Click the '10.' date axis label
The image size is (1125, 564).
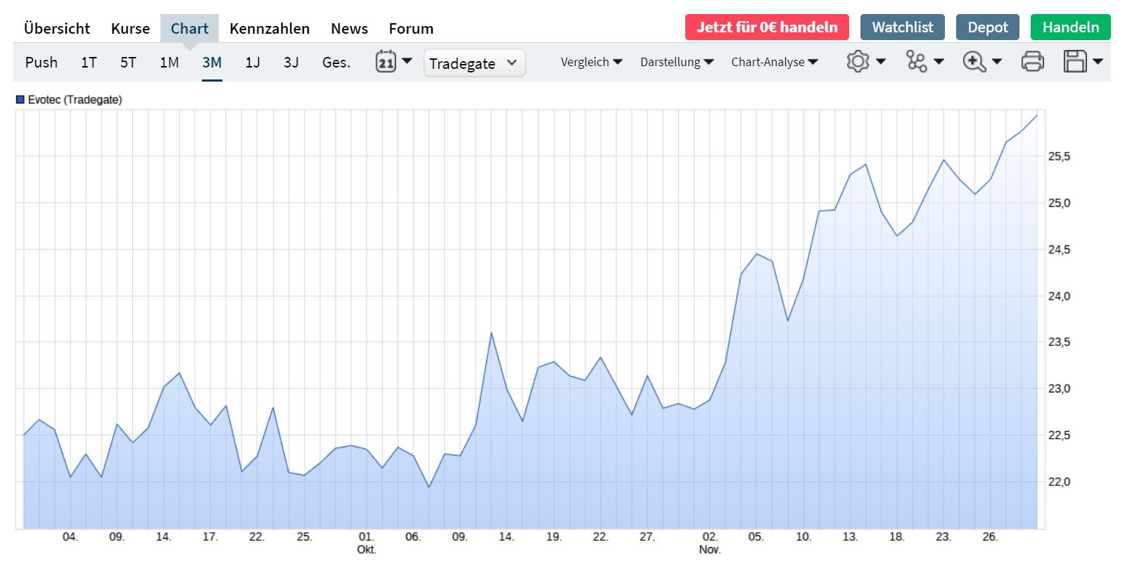[x=803, y=537]
